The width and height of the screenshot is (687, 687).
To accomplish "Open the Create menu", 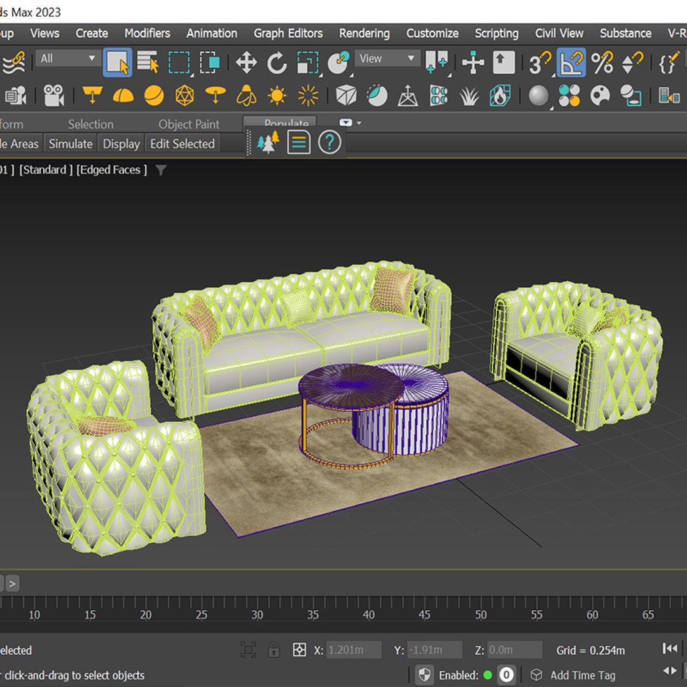I will click(92, 33).
